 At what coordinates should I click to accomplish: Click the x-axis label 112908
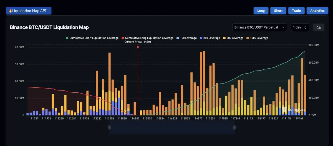coord(84,118)
